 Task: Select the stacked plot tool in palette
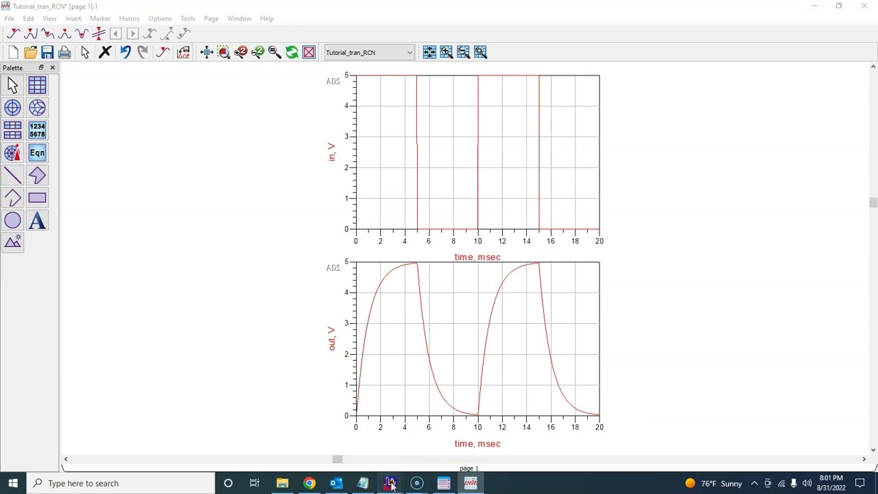(12, 130)
